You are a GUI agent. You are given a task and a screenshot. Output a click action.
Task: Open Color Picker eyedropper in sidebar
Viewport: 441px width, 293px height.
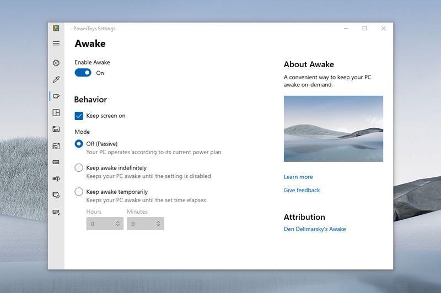click(56, 80)
